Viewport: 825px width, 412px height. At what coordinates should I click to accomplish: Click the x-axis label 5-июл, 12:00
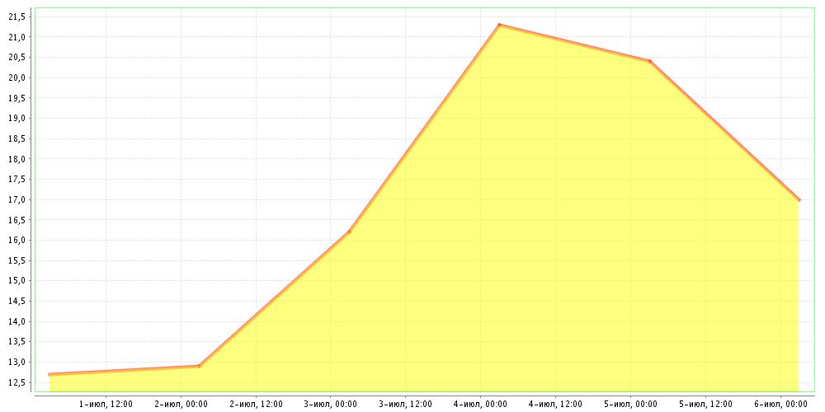coord(705,404)
